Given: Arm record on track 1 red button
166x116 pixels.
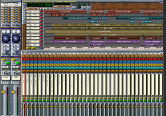Looking at the screenshot, I should point(41,11).
